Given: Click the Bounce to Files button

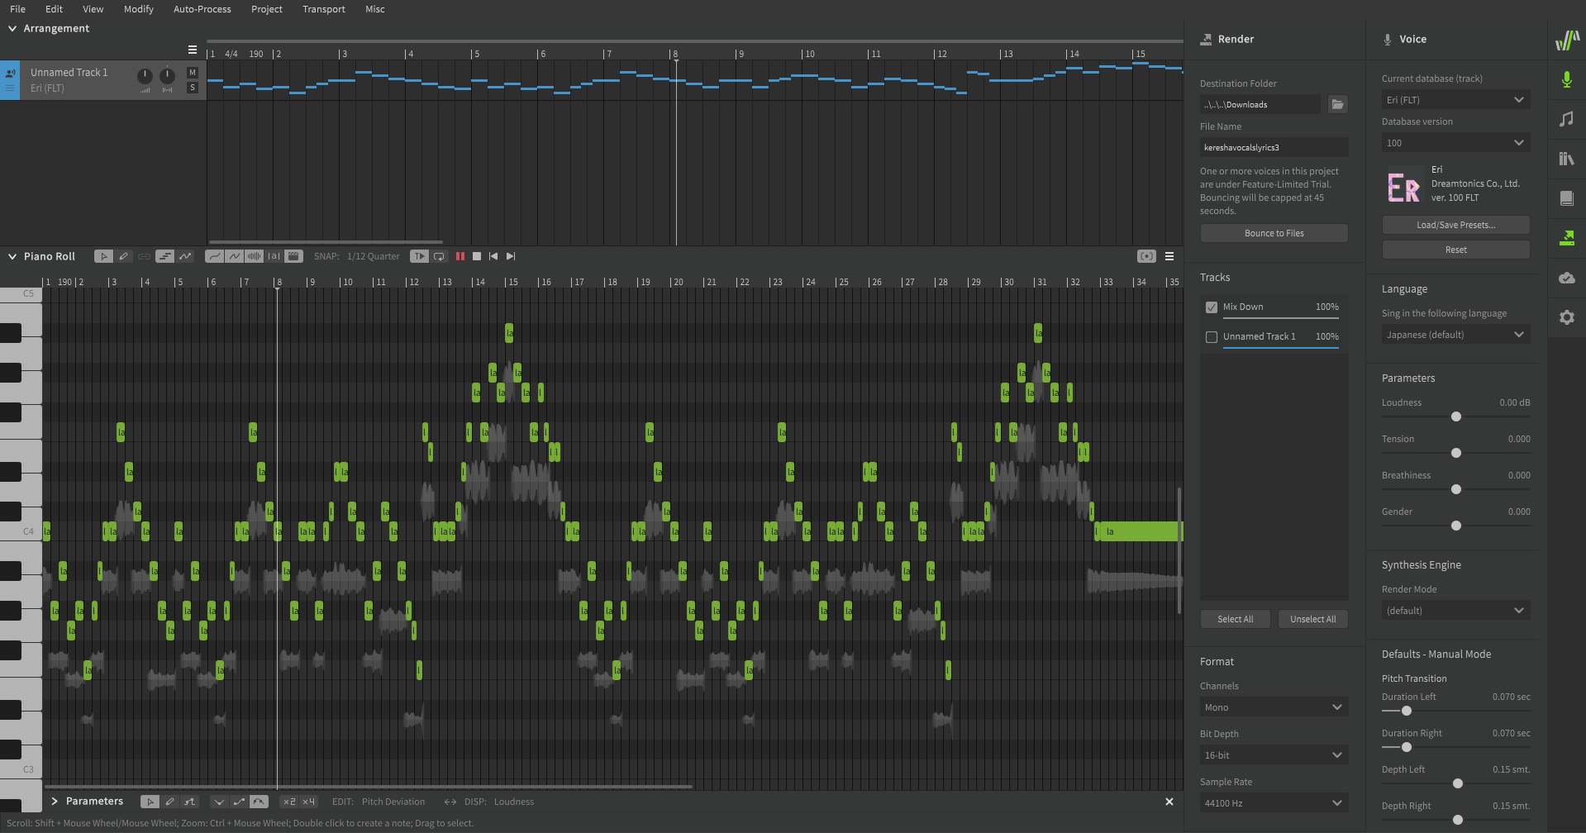Looking at the screenshot, I should point(1274,233).
